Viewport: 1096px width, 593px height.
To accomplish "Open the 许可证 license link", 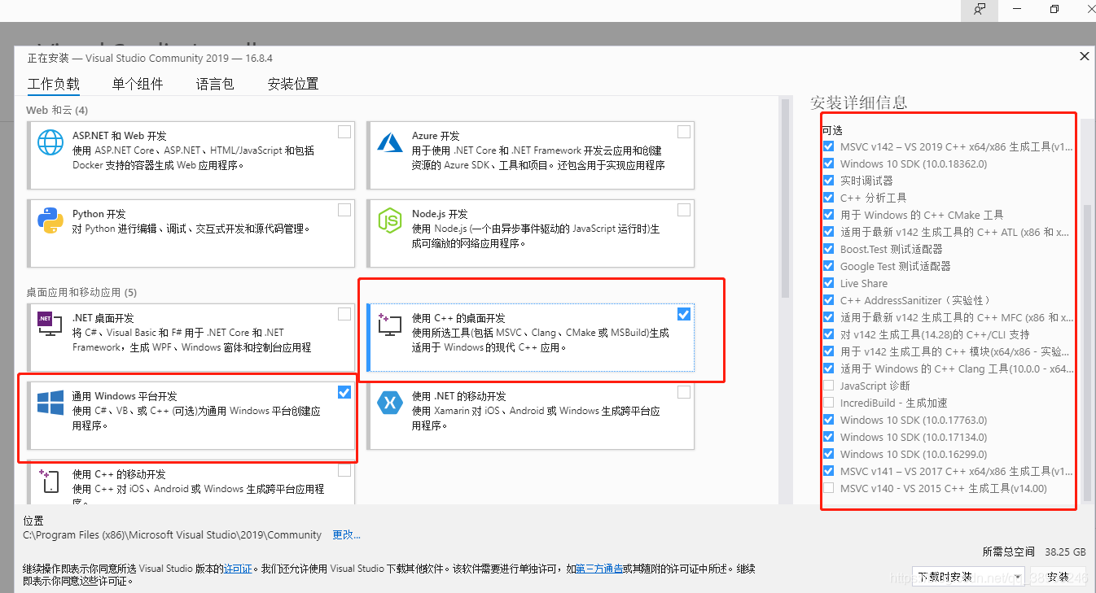I will [x=238, y=569].
